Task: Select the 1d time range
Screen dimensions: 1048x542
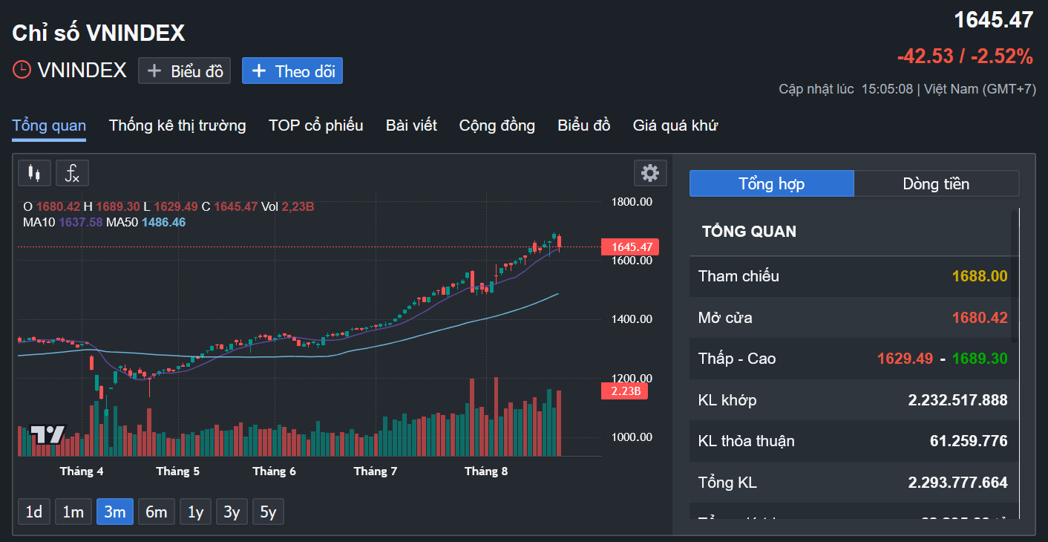Action: [x=34, y=512]
